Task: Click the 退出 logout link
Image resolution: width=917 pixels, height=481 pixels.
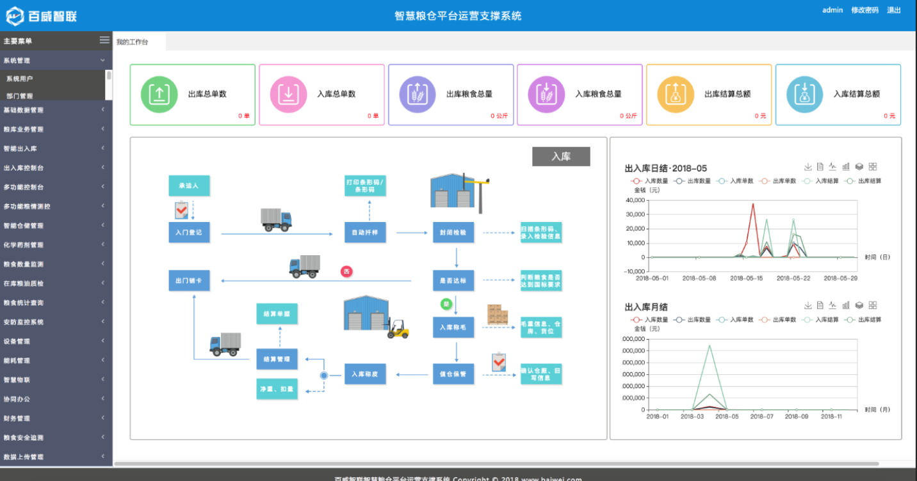Action: 893,10
